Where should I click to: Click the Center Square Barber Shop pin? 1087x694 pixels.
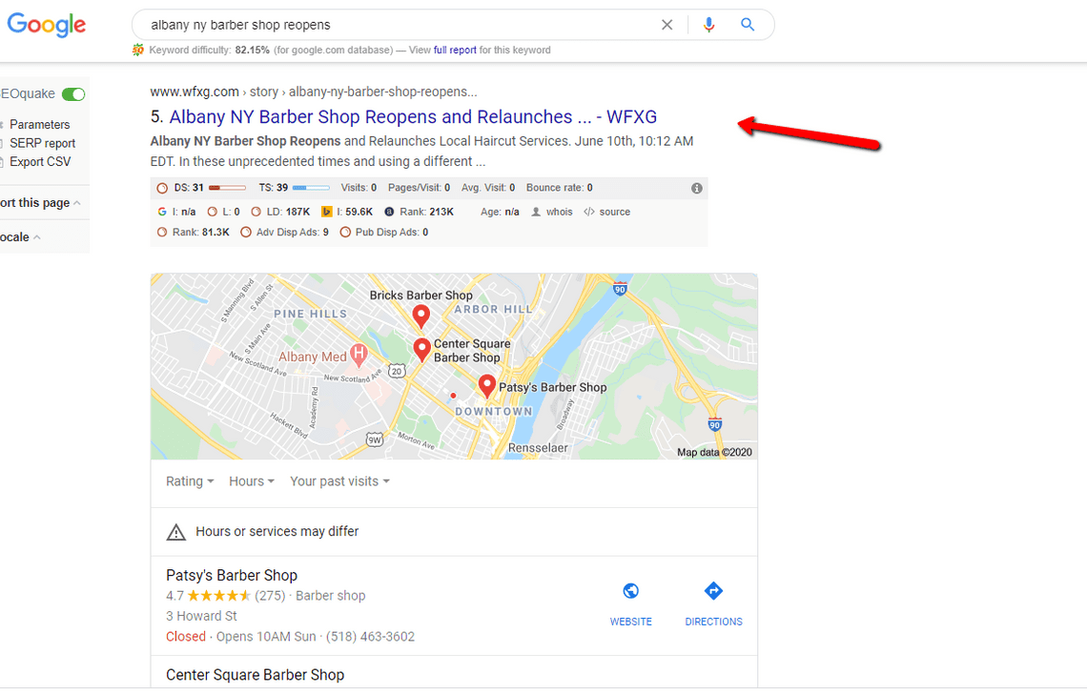tap(422, 350)
